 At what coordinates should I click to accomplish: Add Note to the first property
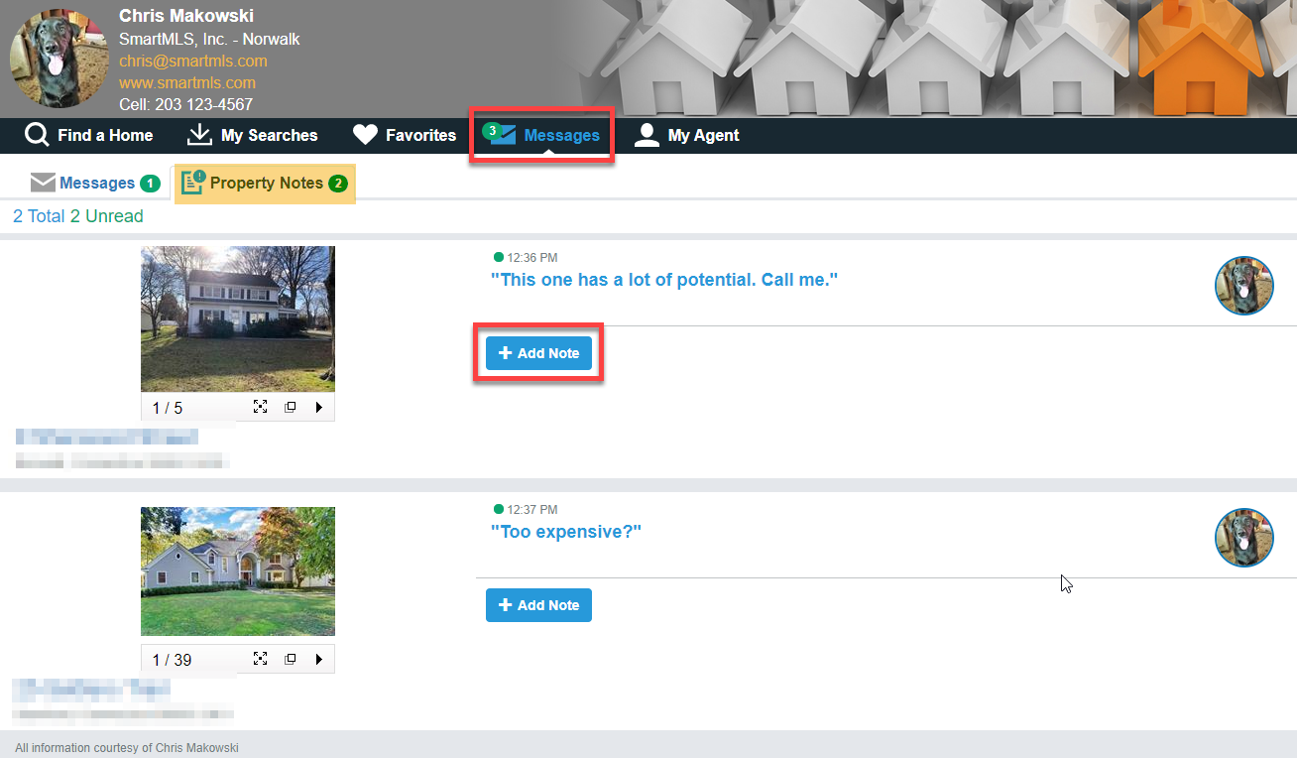(x=538, y=353)
